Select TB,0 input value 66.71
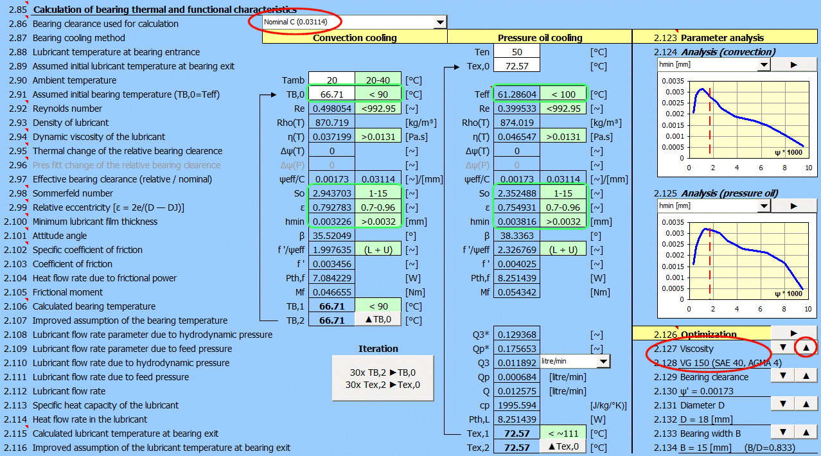The image size is (821, 456). coord(331,94)
